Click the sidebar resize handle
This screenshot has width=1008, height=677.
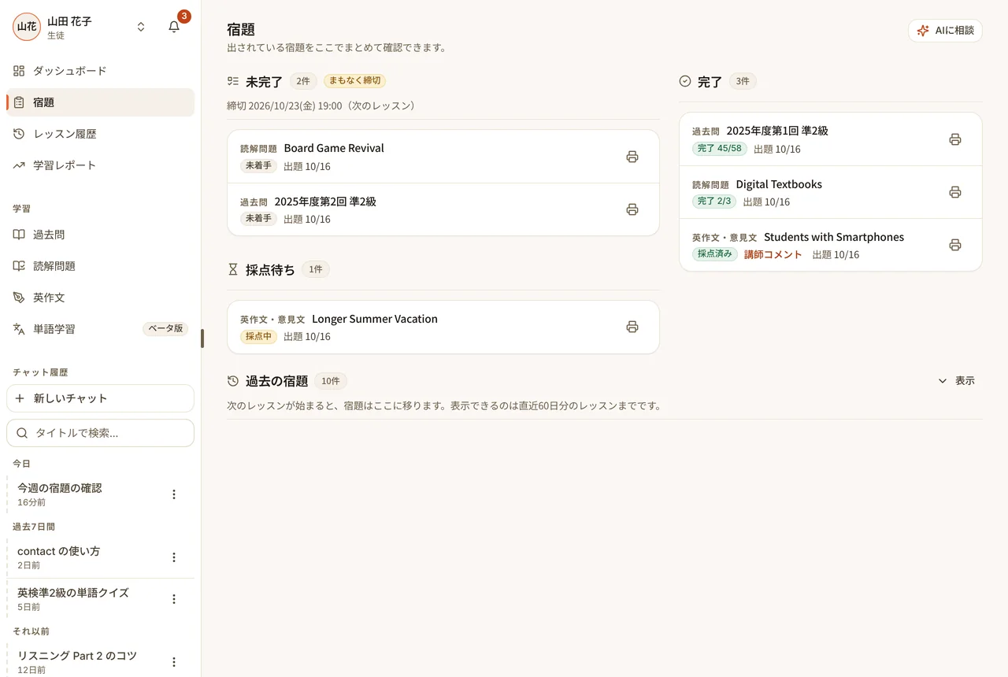click(202, 338)
